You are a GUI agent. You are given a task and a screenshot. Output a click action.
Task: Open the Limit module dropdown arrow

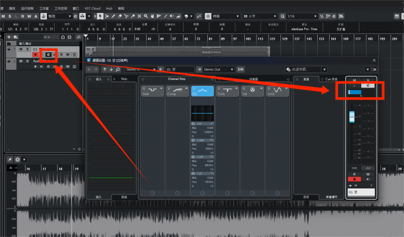(286, 88)
